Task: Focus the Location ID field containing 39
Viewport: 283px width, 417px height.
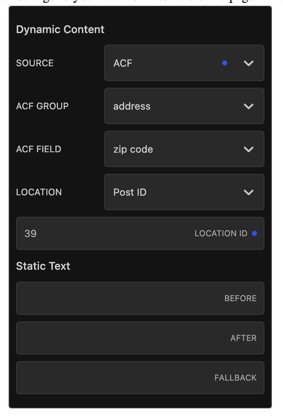Action: point(103,233)
